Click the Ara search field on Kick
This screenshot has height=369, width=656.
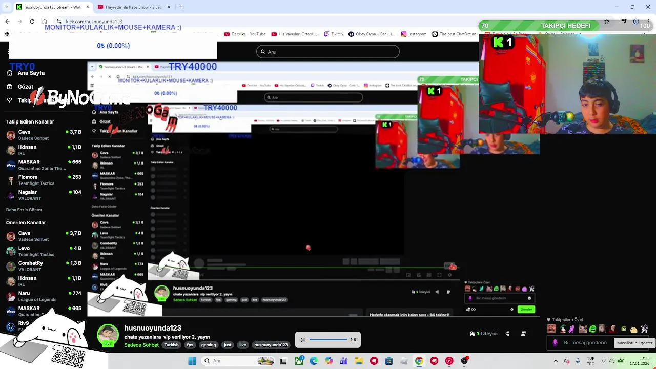[328, 52]
